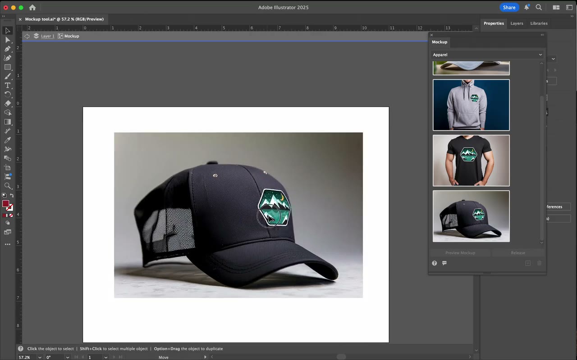Select the Properties tab

(x=494, y=23)
